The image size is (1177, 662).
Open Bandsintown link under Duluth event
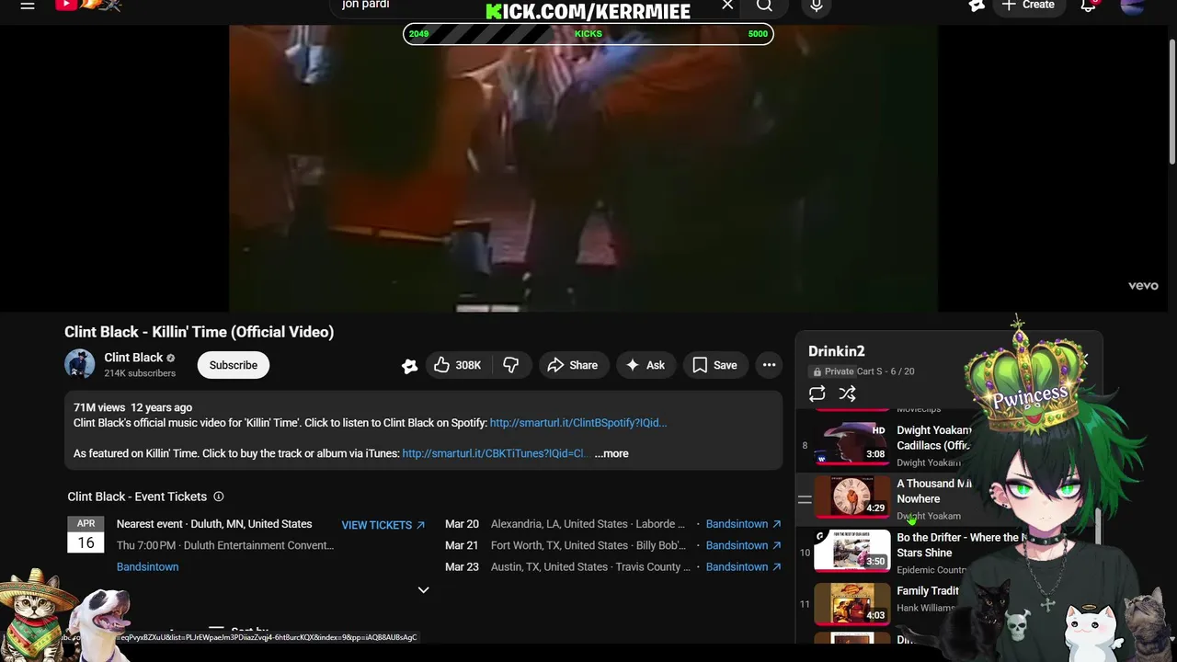(147, 567)
